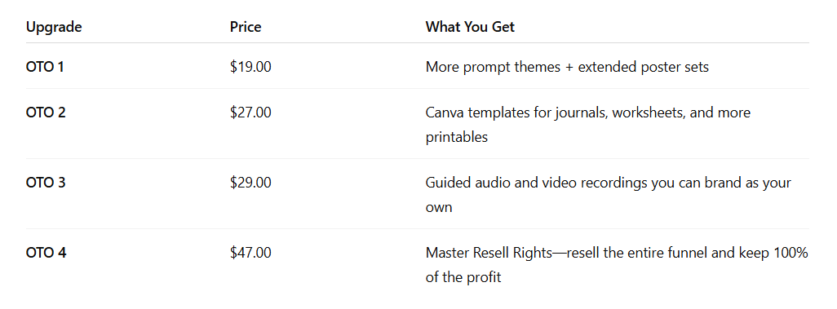Click the What You Get header
Image resolution: width=837 pixels, height=309 pixels.
(470, 27)
